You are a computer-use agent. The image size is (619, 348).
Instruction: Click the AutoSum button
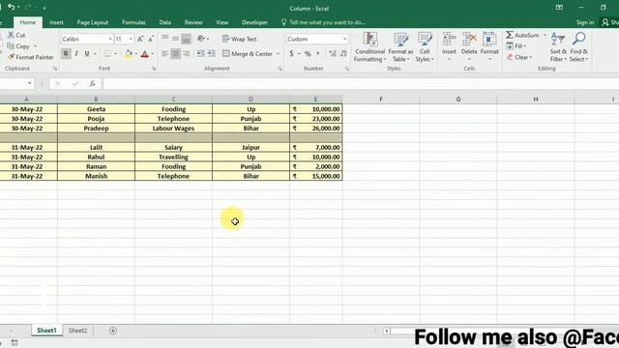coord(522,35)
